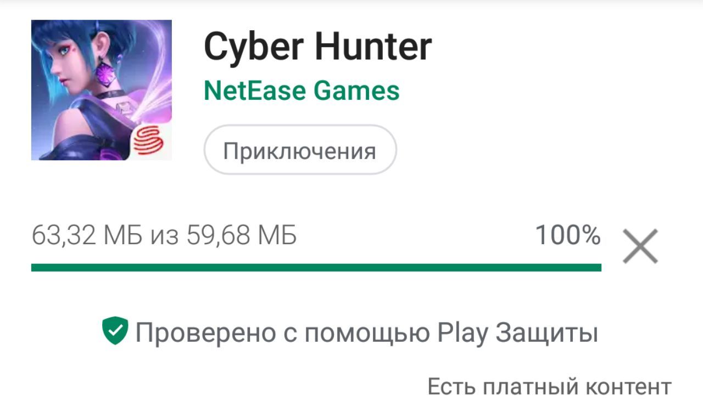Open the NetEase Games developer page
The image size is (703, 406).
tap(302, 91)
